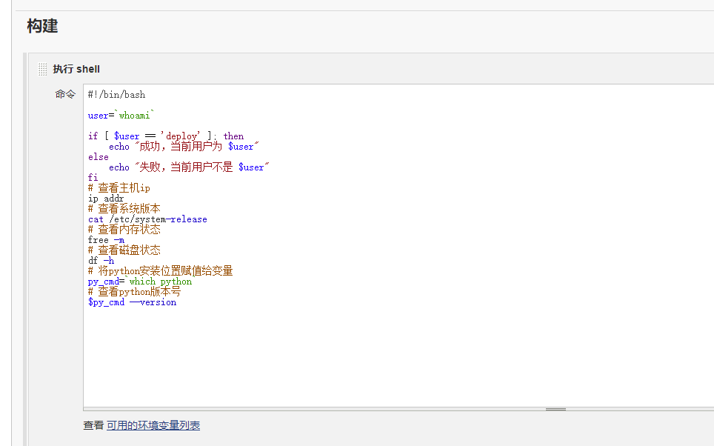The height and width of the screenshot is (446, 714).
Task: Click the 命令 field label
Action: [x=65, y=94]
